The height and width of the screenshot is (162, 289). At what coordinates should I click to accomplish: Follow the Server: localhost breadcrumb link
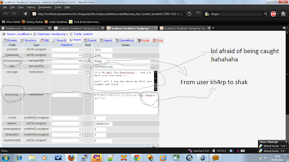click(18, 34)
